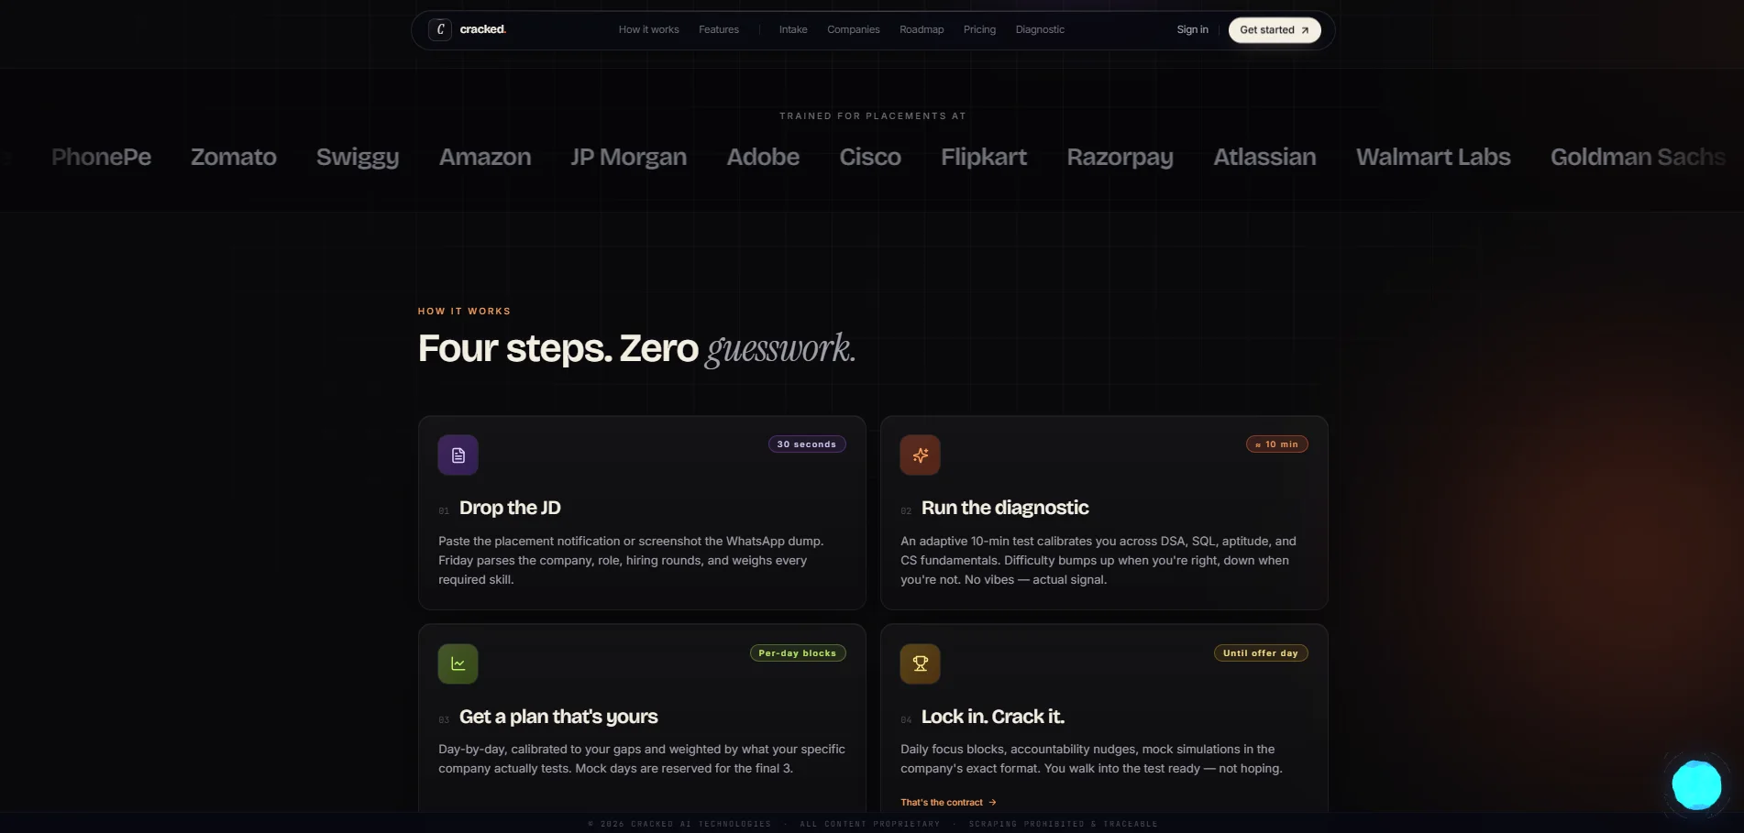Follow the That's the contract link
The height and width of the screenshot is (833, 1744).
point(948,802)
